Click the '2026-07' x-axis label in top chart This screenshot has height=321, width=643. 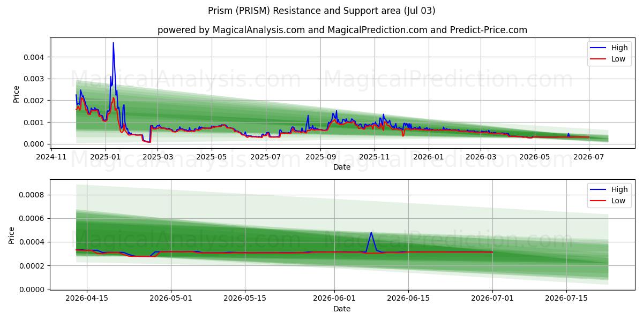pyautogui.click(x=589, y=157)
